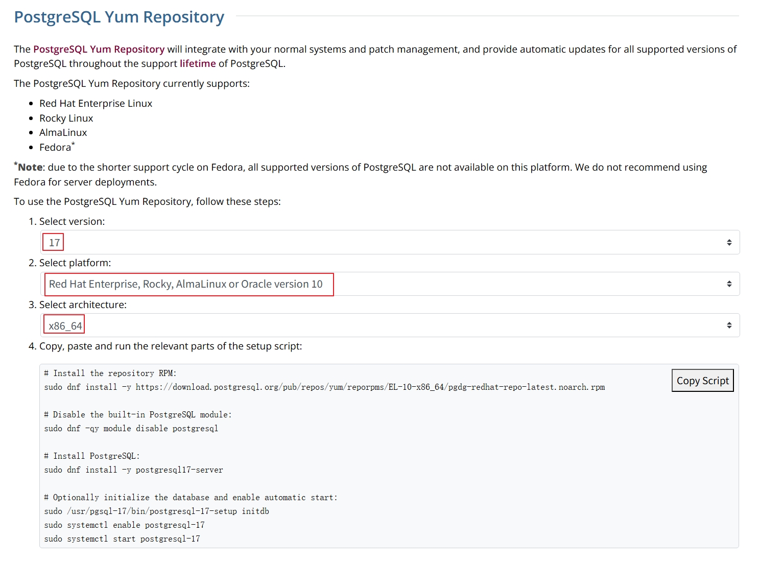
Task: Click the AlmaLinux list item
Action: 63,132
